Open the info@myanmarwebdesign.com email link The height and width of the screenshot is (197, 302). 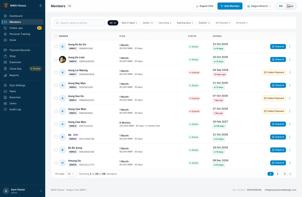tap(281, 190)
